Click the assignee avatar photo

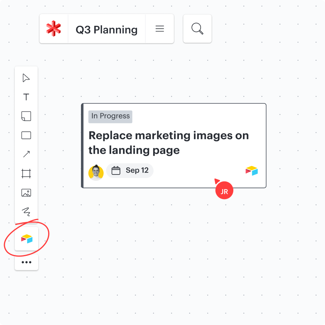tap(96, 172)
